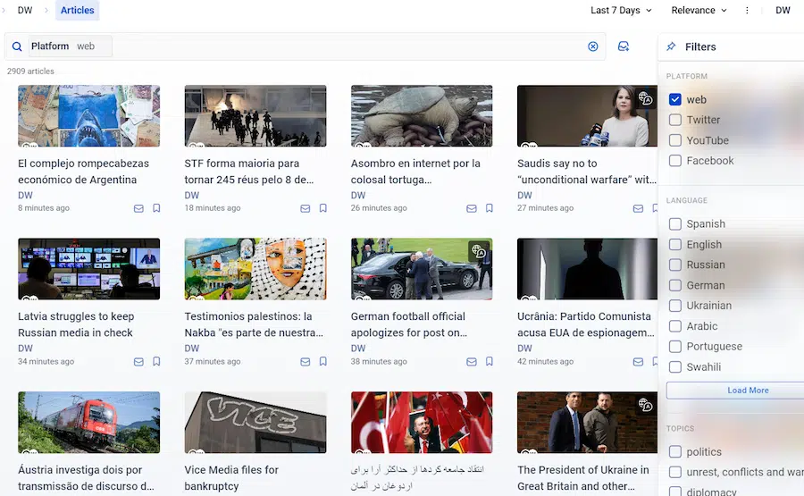Image resolution: width=804 pixels, height=496 pixels.
Task: Select the Facebook platform checkbox
Action: [675, 161]
